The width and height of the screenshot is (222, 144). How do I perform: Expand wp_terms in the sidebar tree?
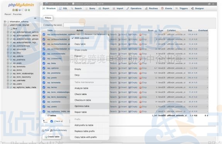8,70
